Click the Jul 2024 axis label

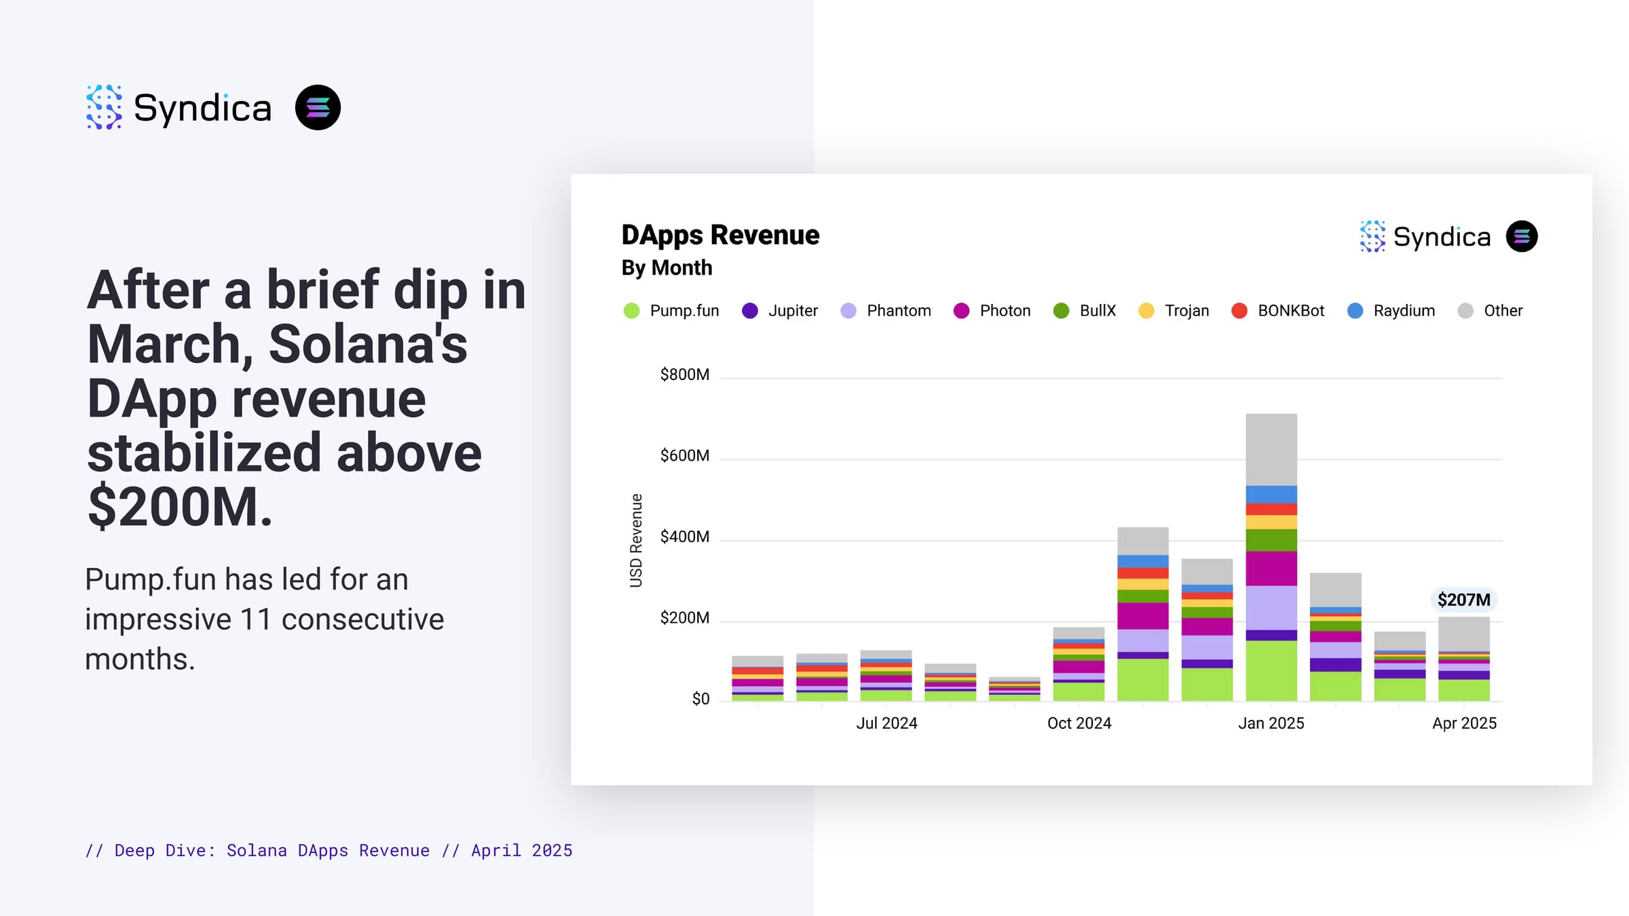click(x=886, y=723)
